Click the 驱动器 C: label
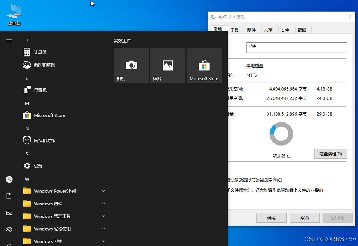Viewport: 358px width, 246px height. pyautogui.click(x=282, y=156)
